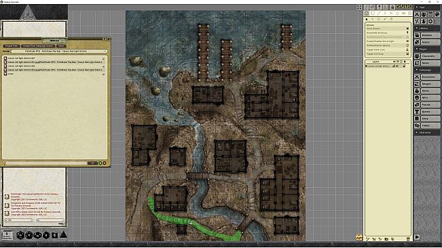Click the Encounters crossed-swords icon
The width and height of the screenshot is (442, 248).
(417, 77)
